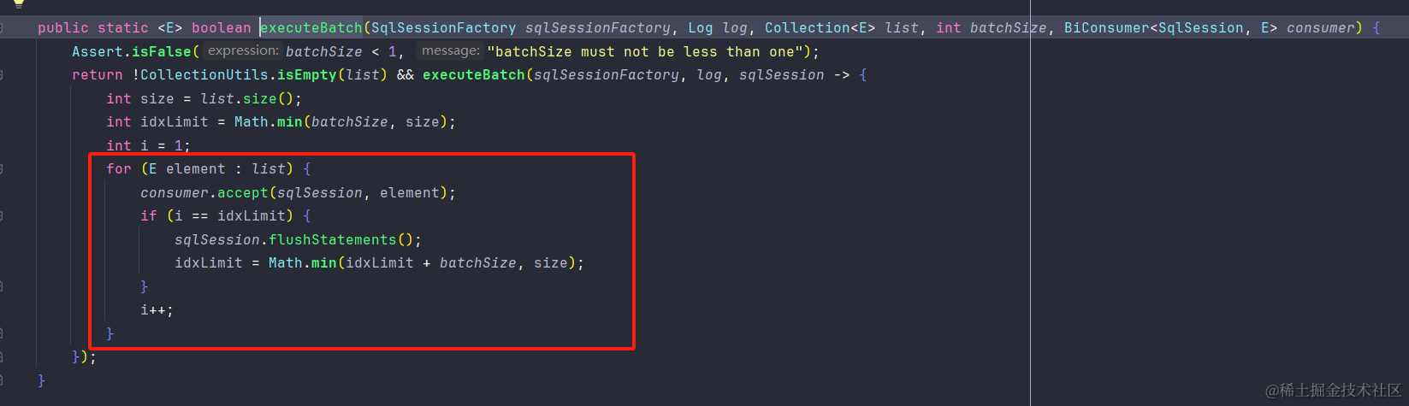The width and height of the screenshot is (1409, 406).
Task: Collapse the return lambda fold marker
Action: tap(2, 75)
